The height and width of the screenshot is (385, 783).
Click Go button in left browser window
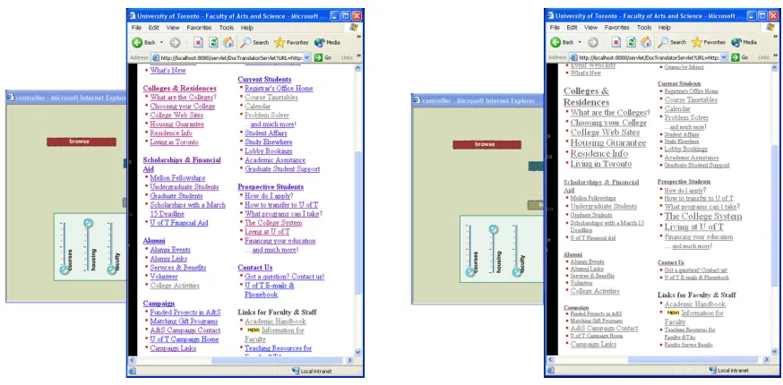[323, 57]
